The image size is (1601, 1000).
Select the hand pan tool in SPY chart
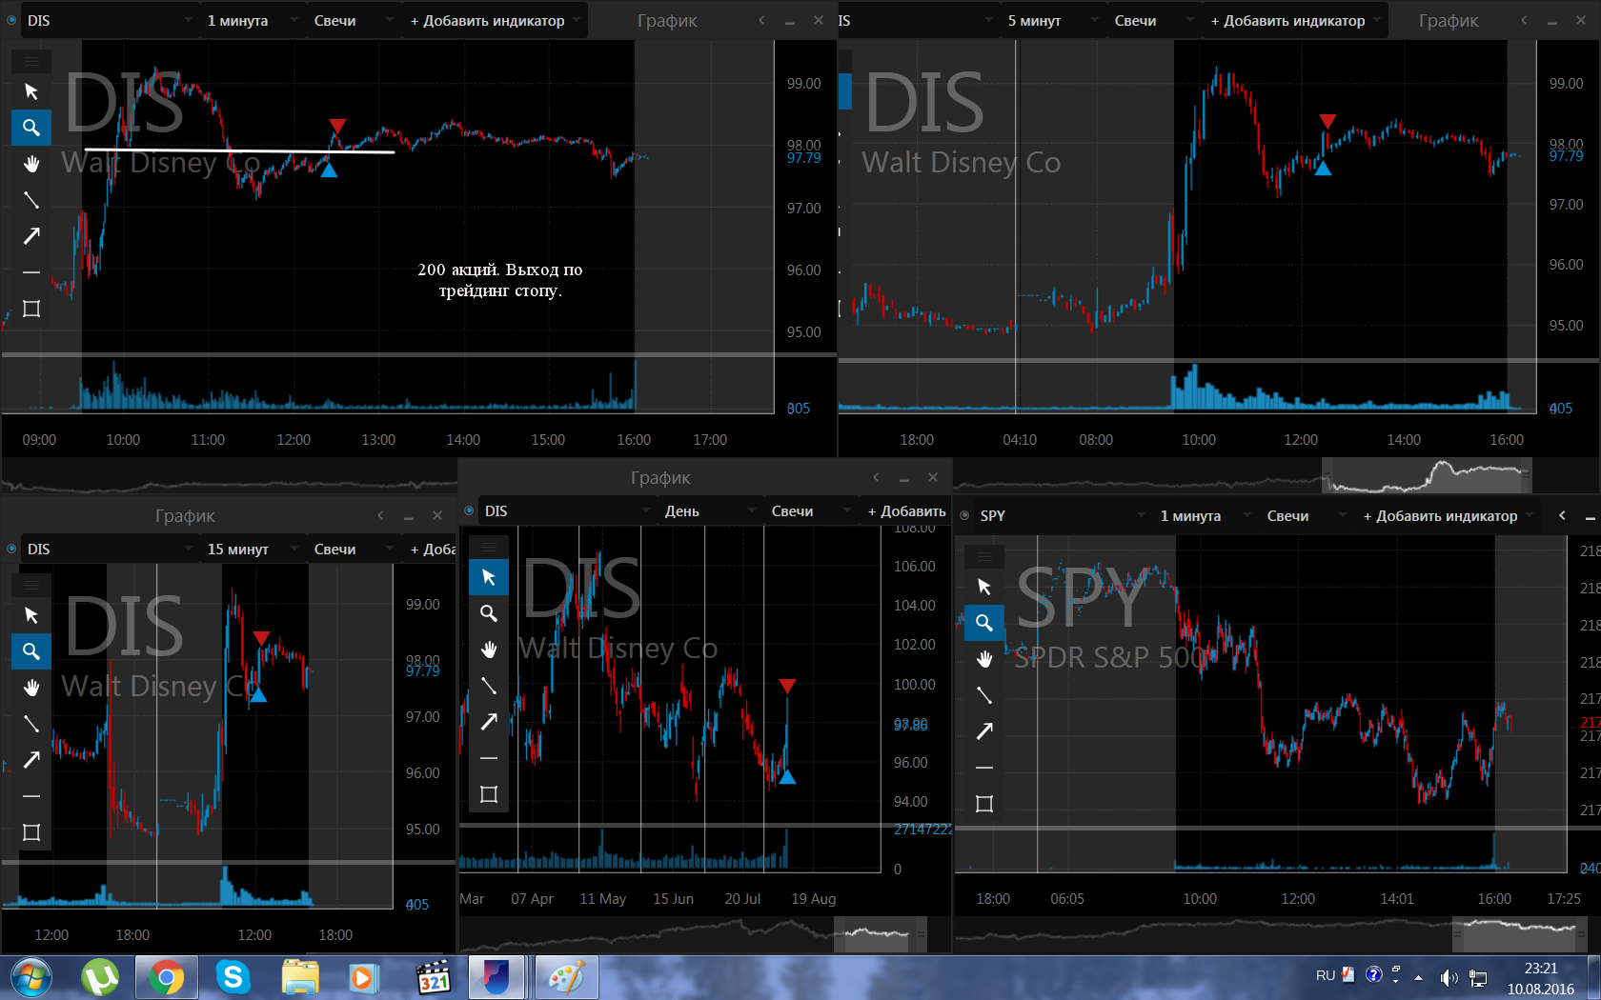(x=984, y=659)
